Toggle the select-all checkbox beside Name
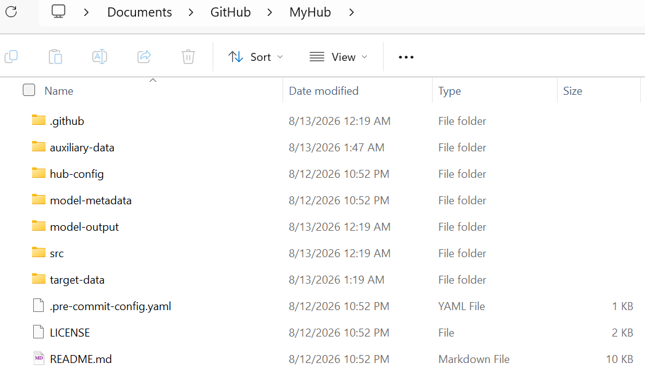 click(x=29, y=90)
